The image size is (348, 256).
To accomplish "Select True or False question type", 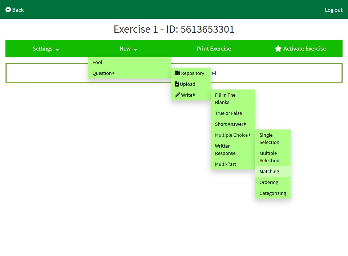I will point(228,113).
